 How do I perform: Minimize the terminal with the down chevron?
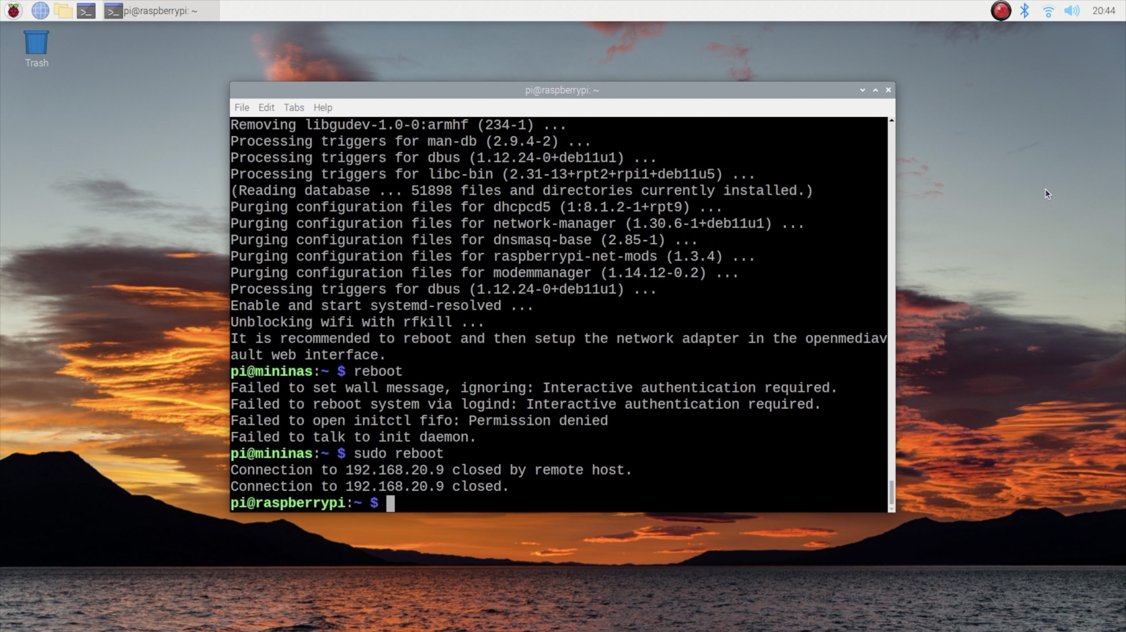862,90
